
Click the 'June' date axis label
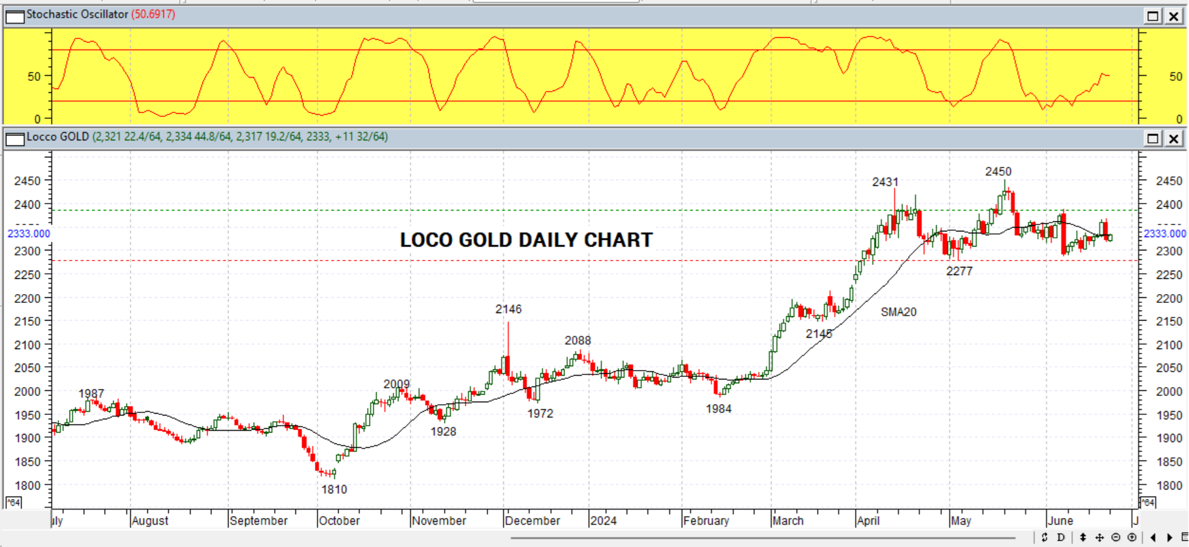(1060, 521)
